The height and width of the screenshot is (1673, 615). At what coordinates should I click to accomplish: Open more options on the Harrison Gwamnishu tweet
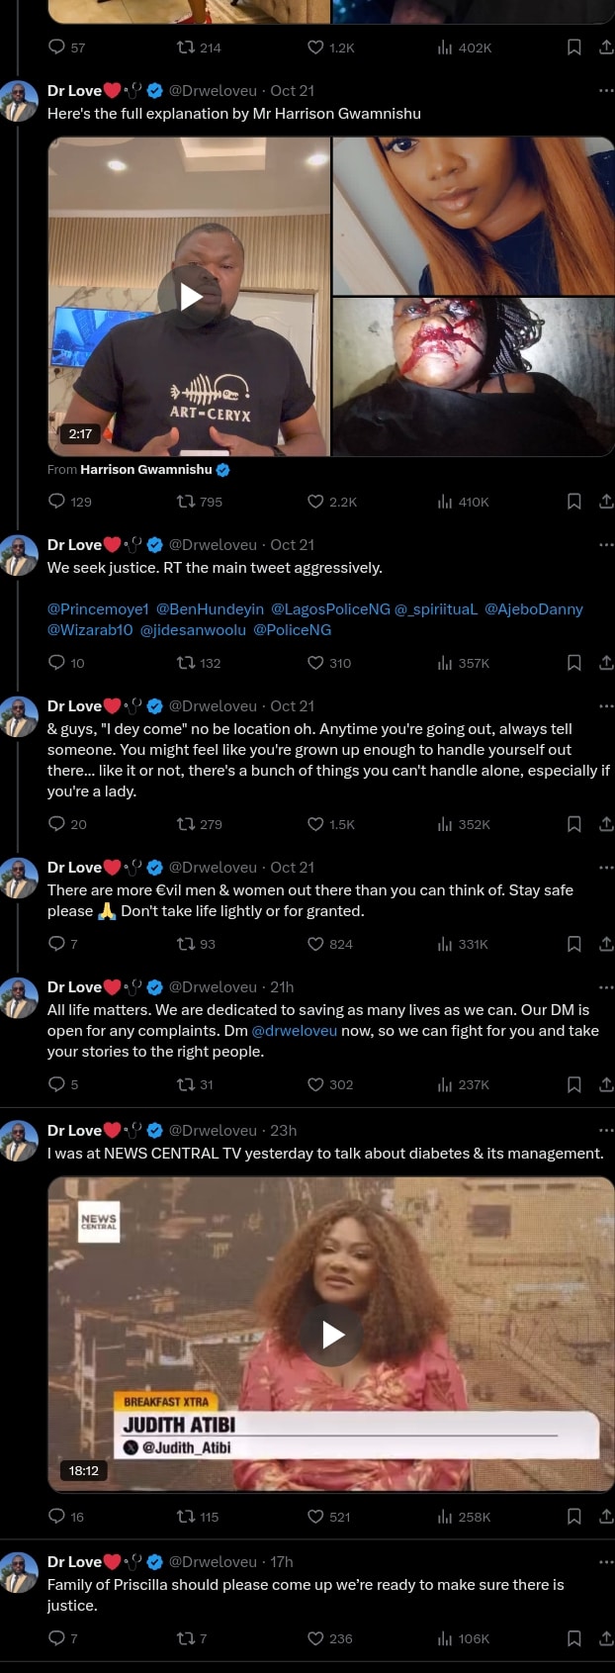[606, 90]
